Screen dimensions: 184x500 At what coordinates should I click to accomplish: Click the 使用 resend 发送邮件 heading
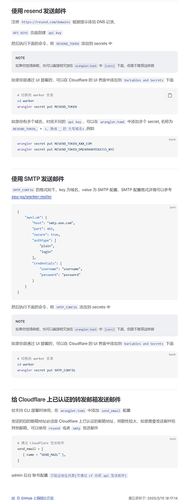(39, 11)
